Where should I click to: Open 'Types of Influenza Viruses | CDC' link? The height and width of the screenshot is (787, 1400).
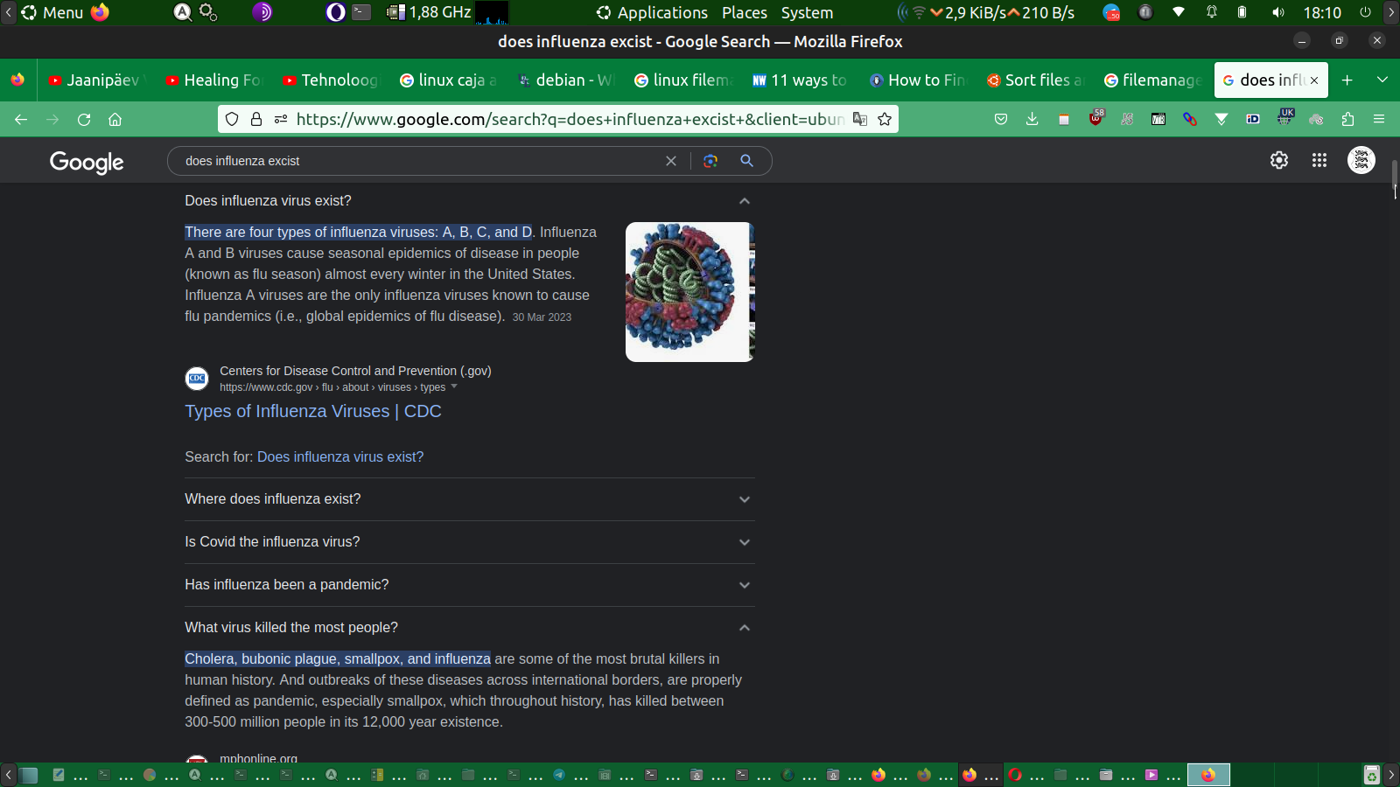pos(313,411)
